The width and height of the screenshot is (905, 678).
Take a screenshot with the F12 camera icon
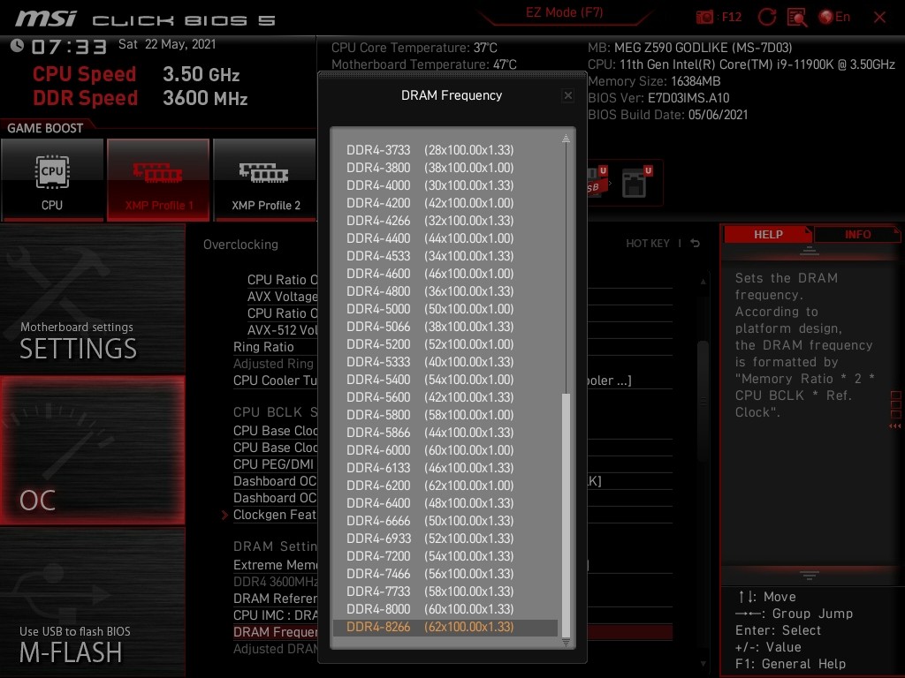pyautogui.click(x=705, y=17)
